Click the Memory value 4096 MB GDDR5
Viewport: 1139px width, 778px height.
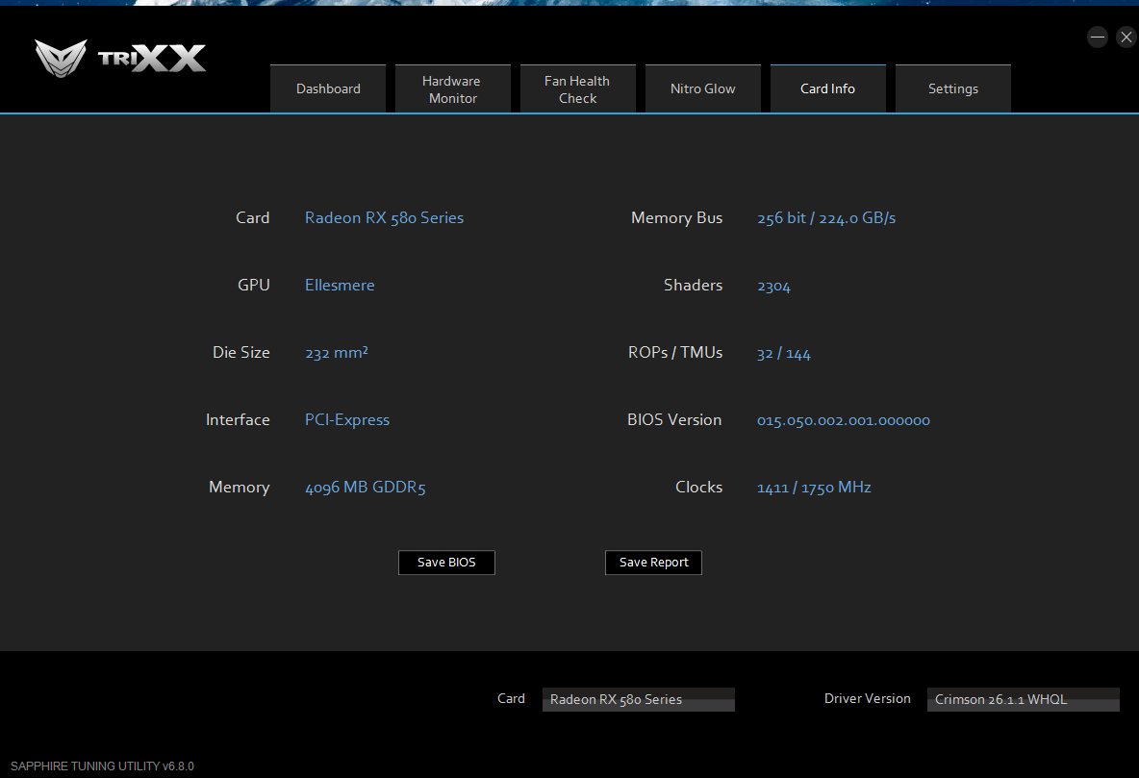coord(365,488)
